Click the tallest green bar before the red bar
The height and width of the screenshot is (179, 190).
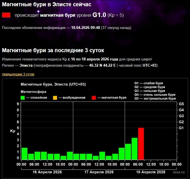pyautogui.click(x=135, y=149)
